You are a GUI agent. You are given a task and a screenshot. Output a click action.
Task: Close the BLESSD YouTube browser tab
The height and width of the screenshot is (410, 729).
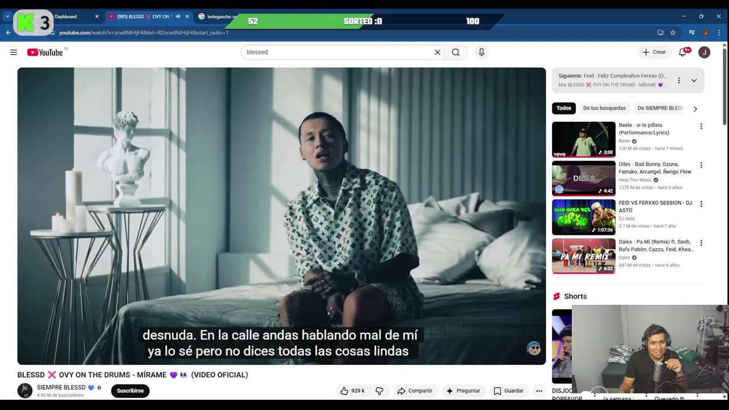pos(187,17)
